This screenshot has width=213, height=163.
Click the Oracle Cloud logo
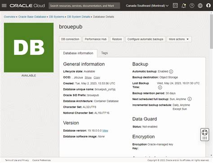(27, 6)
